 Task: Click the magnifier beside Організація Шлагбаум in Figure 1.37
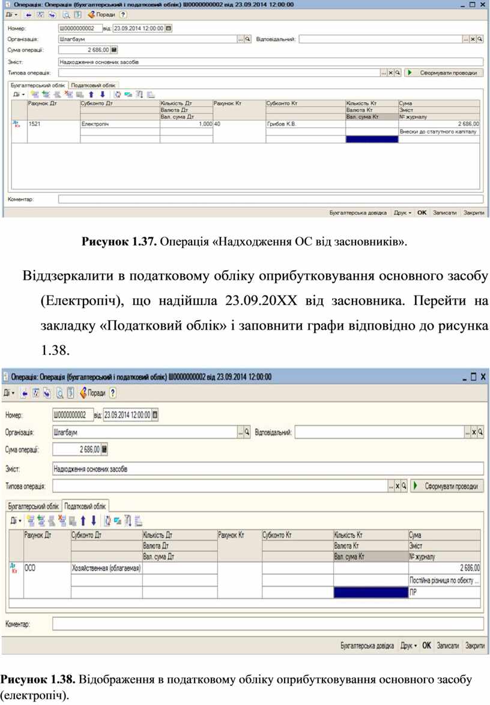pyautogui.click(x=247, y=39)
